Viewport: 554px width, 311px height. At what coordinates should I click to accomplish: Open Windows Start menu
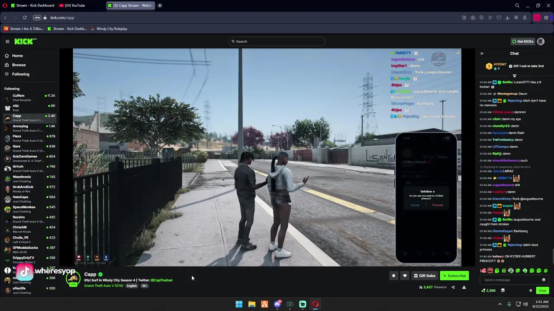(239, 304)
